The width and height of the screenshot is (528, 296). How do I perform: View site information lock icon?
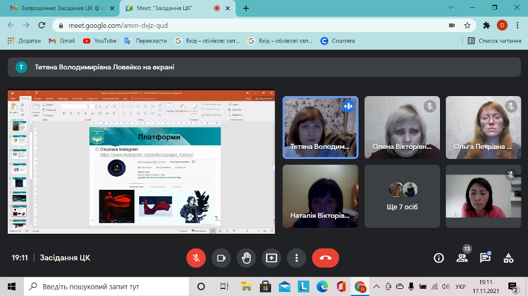pos(61,26)
